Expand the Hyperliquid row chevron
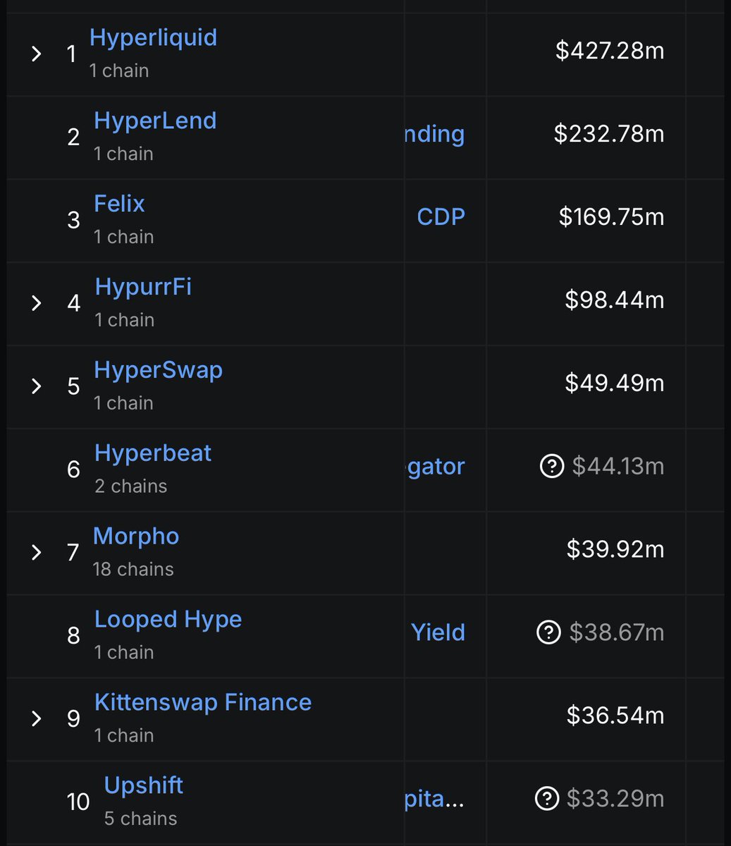Image resolution: width=731 pixels, height=846 pixels. [37, 54]
